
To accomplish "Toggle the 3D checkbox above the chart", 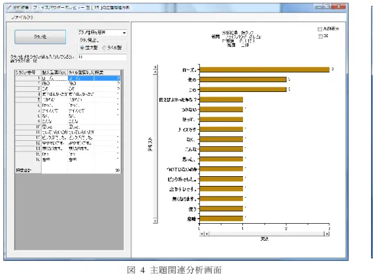I will pos(321,36).
